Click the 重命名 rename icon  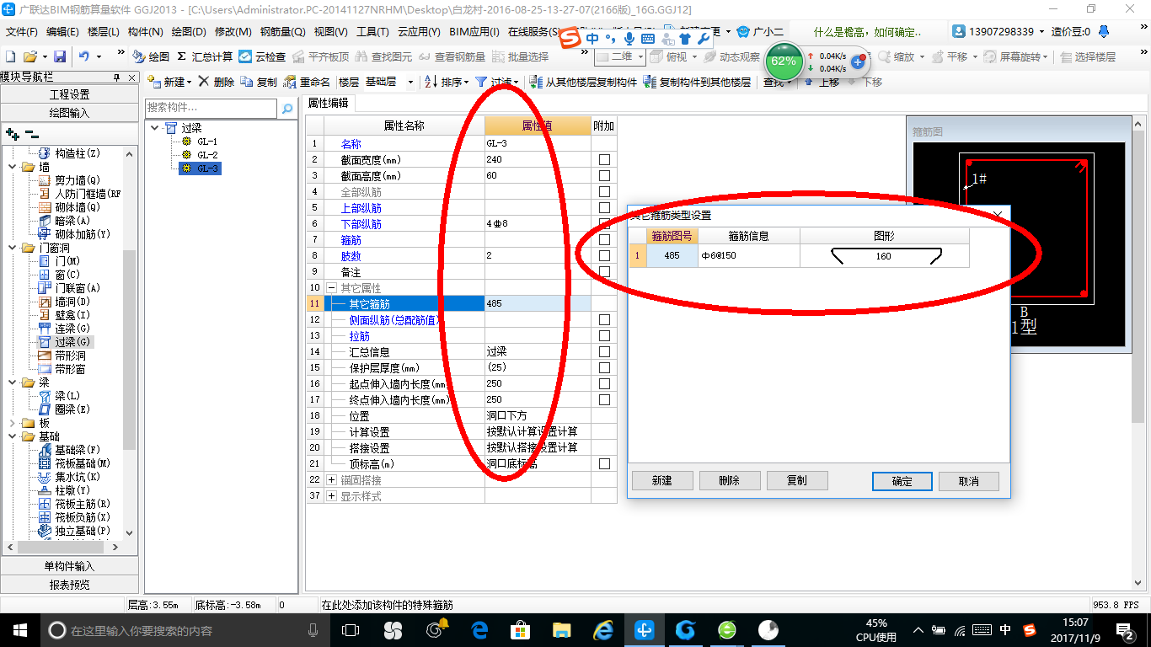pos(290,82)
